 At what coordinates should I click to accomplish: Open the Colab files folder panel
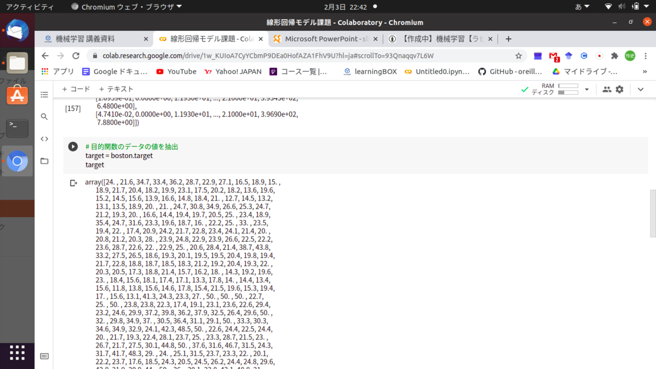pyautogui.click(x=44, y=161)
